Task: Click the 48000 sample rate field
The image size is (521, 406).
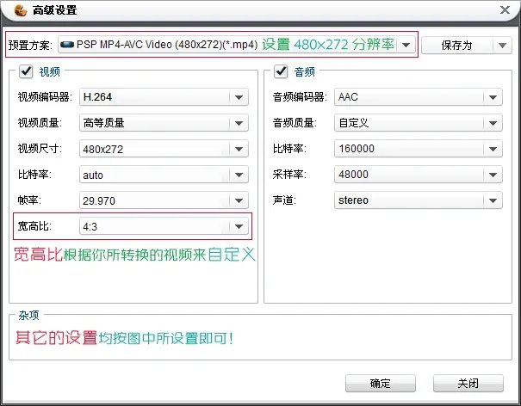Action: click(419, 175)
